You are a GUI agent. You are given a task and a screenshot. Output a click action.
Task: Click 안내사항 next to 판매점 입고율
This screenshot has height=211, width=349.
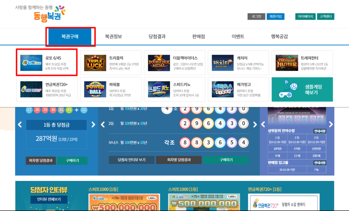pos(320,163)
